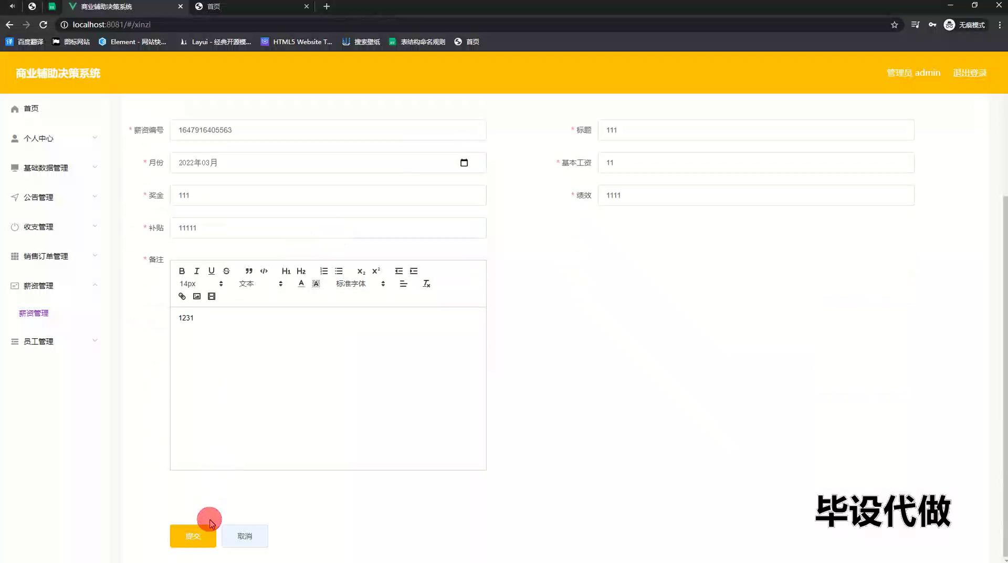Insert a code block
This screenshot has width=1008, height=563.
point(264,271)
